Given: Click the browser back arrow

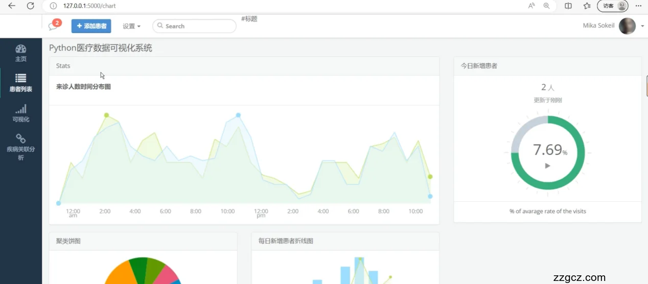Looking at the screenshot, I should (x=12, y=6).
